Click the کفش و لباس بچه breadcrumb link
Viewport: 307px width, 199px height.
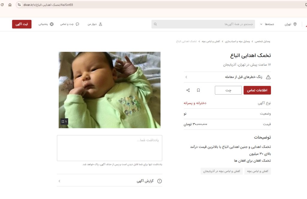pos(211,41)
